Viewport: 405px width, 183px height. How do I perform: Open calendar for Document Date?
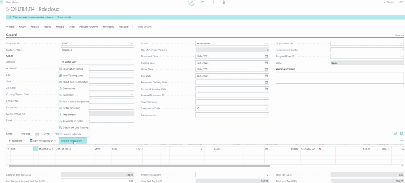coord(266,56)
